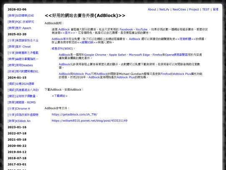226x170 pixels.
Task: Open the [教學]PQC 技術研究 sidebar article
Action: pyautogui.click(x=21, y=22)
